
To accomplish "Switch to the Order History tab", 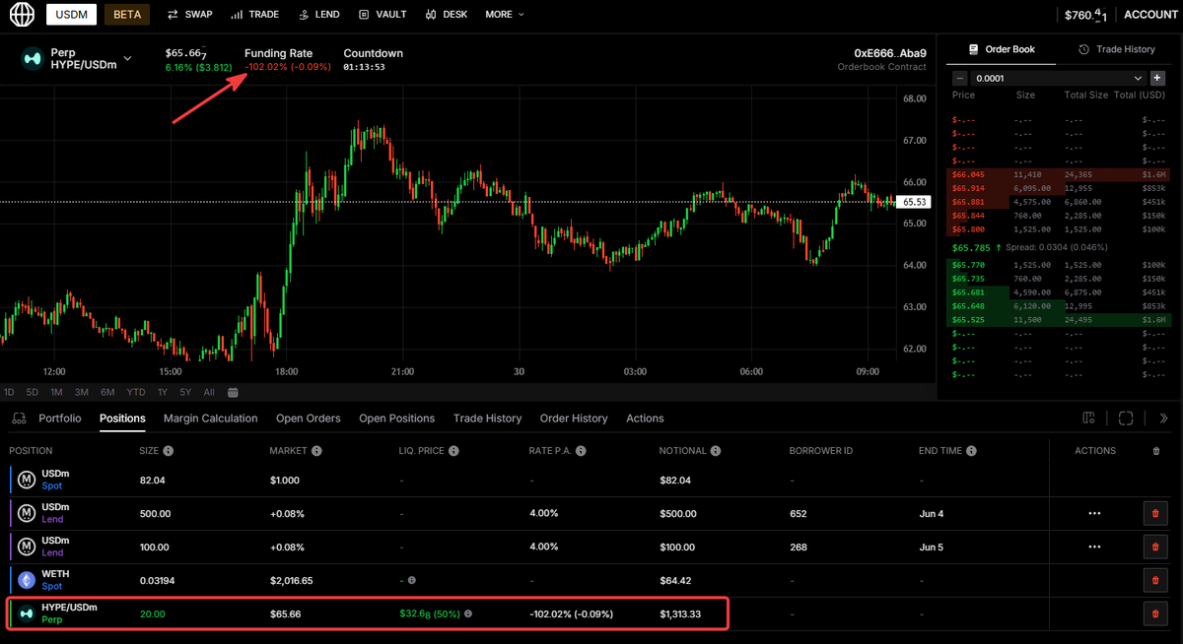I will pyautogui.click(x=574, y=419).
